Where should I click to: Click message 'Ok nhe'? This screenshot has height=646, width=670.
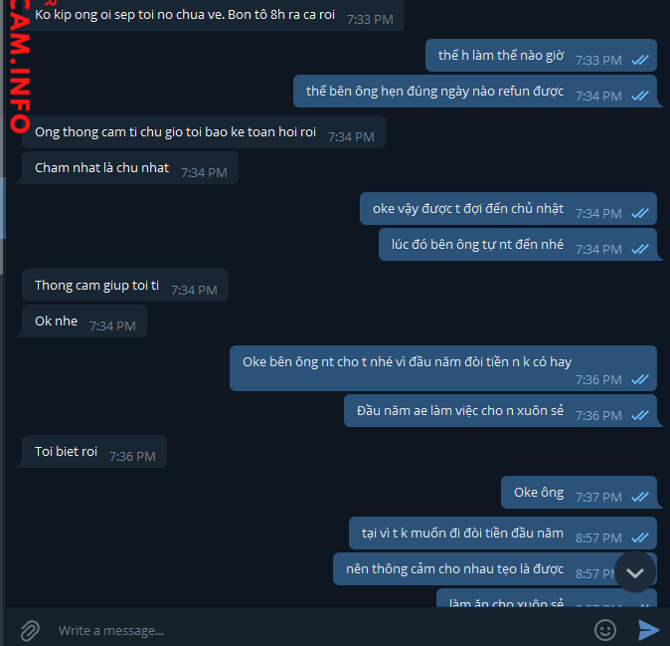pos(84,321)
